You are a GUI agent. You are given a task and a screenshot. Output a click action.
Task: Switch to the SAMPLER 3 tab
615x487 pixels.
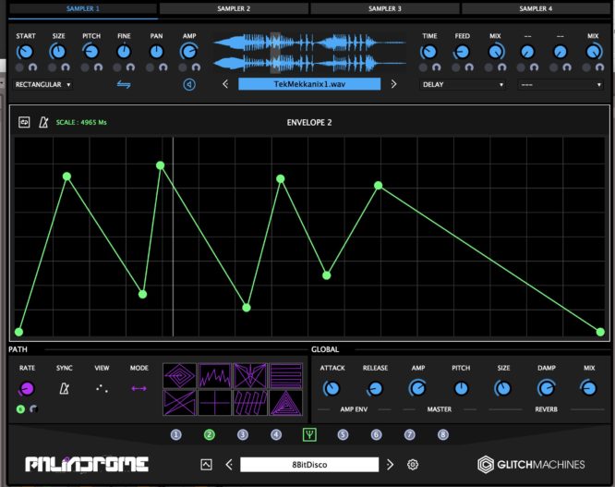coord(385,8)
